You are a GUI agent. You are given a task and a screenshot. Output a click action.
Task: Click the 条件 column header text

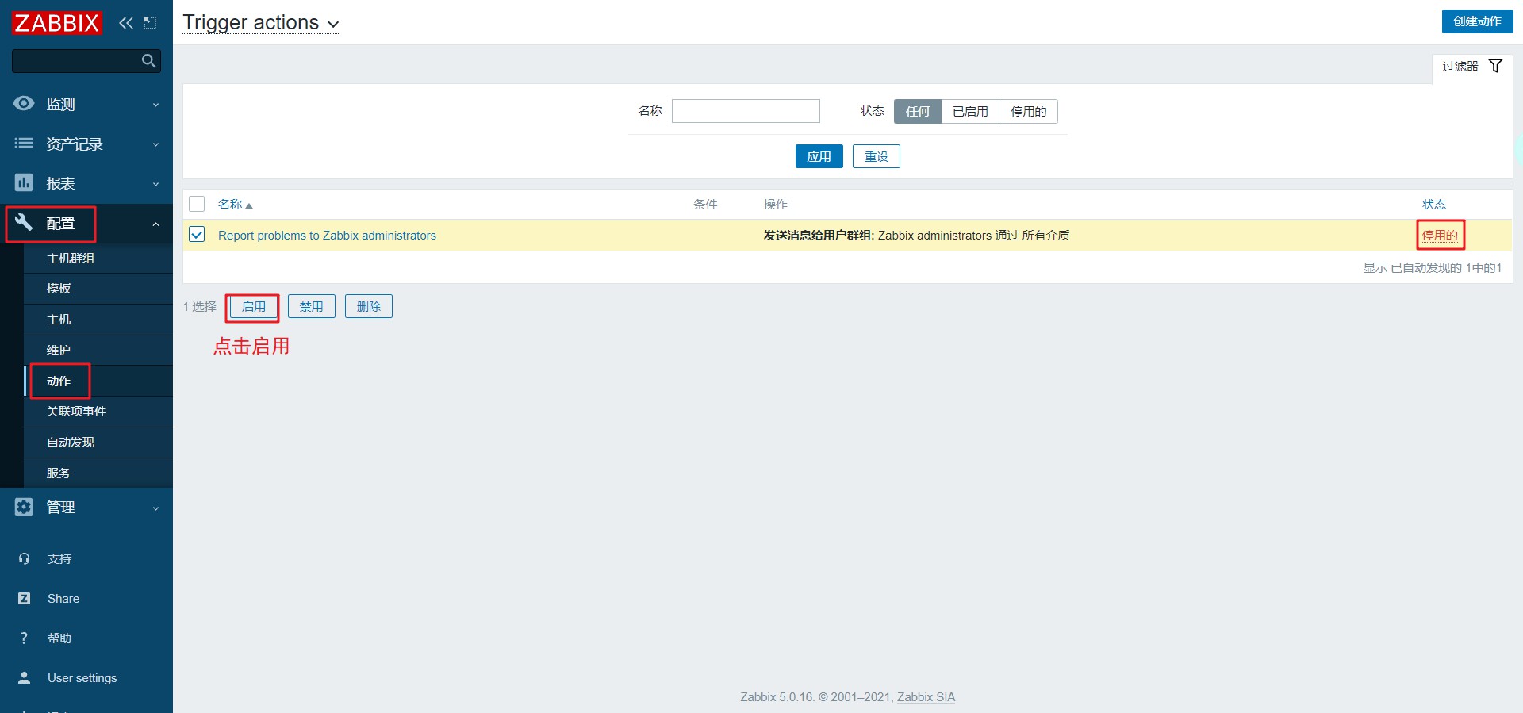click(x=705, y=205)
